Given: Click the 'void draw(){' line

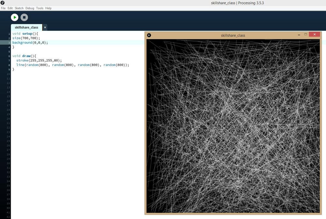Looking at the screenshot, I should click(24, 56).
